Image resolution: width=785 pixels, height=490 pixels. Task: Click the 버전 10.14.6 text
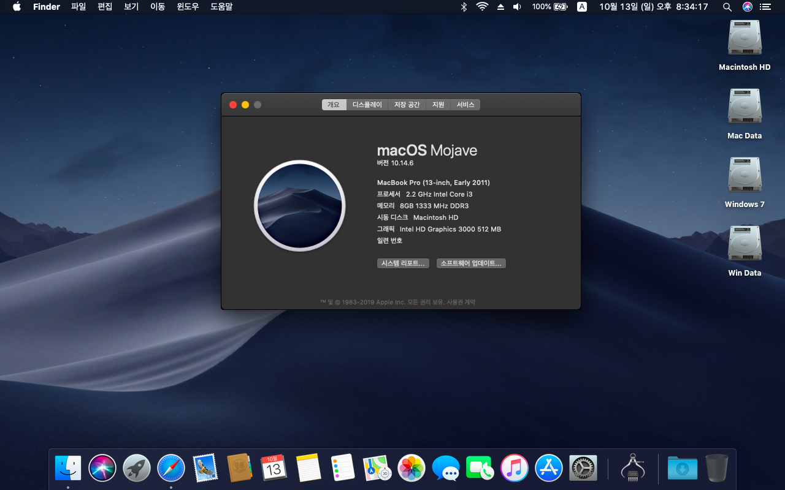point(396,163)
